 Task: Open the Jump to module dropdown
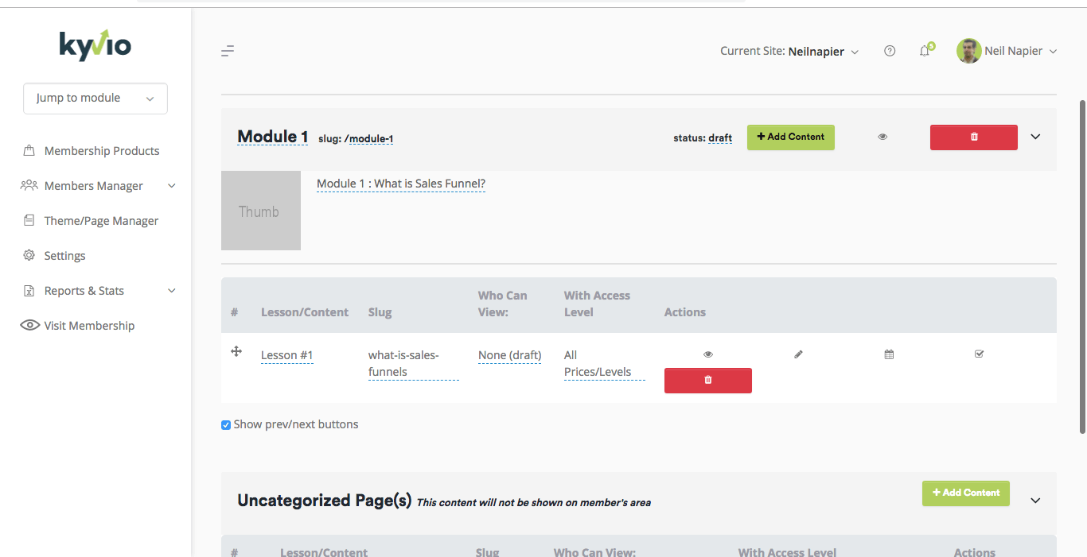95,99
